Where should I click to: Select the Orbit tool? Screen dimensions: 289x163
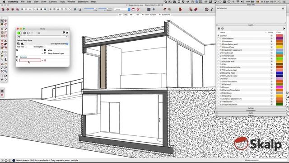coord(2,64)
